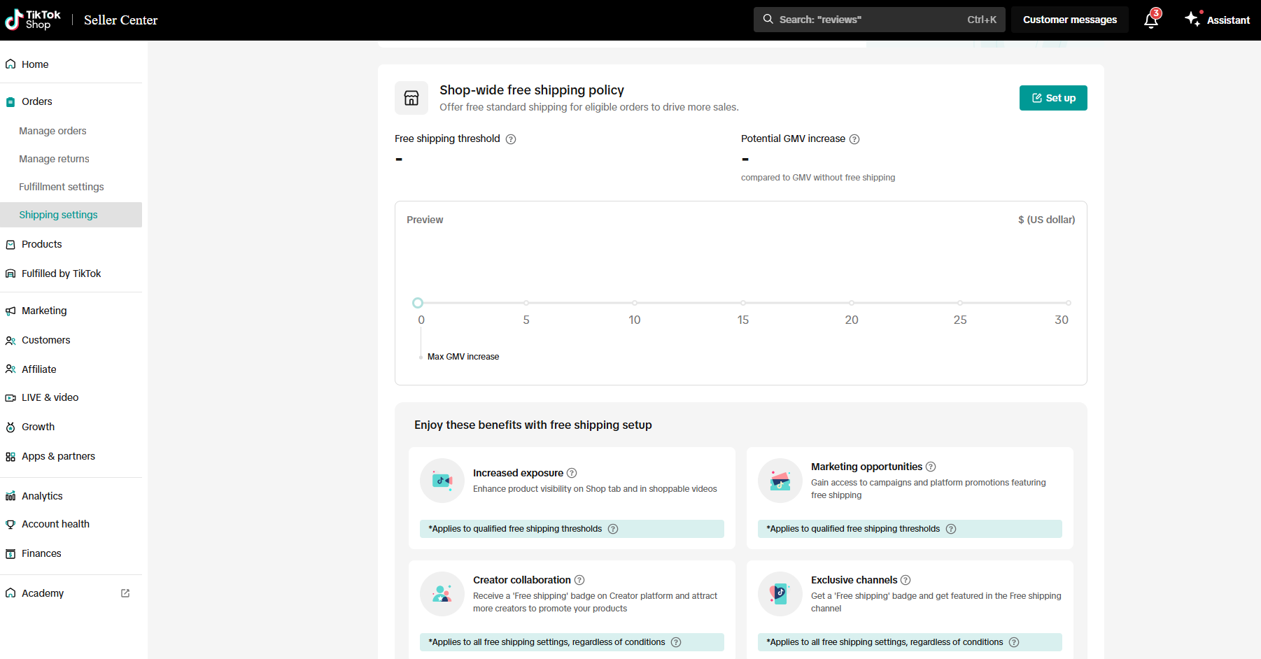Click the TikTok Shop logo
Image resolution: width=1261 pixels, height=659 pixels.
pyautogui.click(x=33, y=20)
